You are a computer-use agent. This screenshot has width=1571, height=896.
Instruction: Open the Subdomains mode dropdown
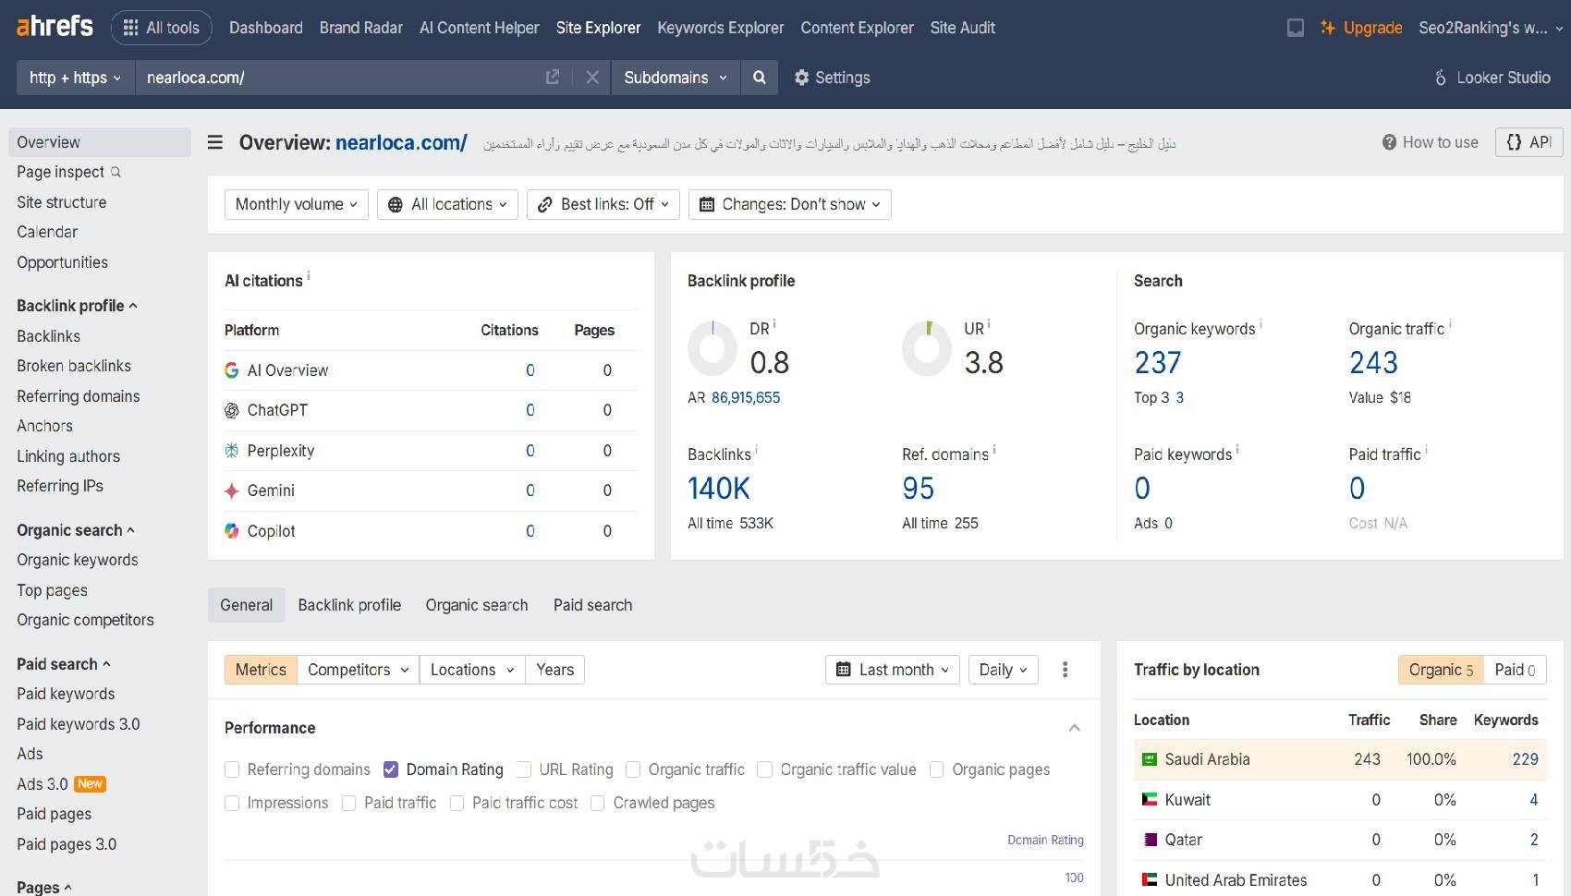coord(676,78)
